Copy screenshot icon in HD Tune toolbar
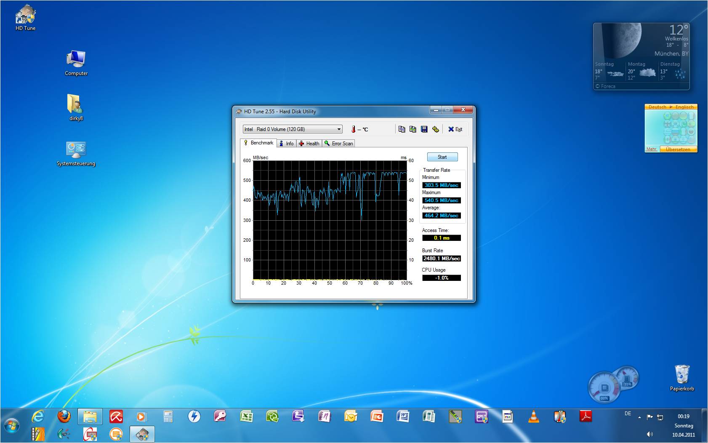708x443 pixels. pyautogui.click(x=413, y=129)
